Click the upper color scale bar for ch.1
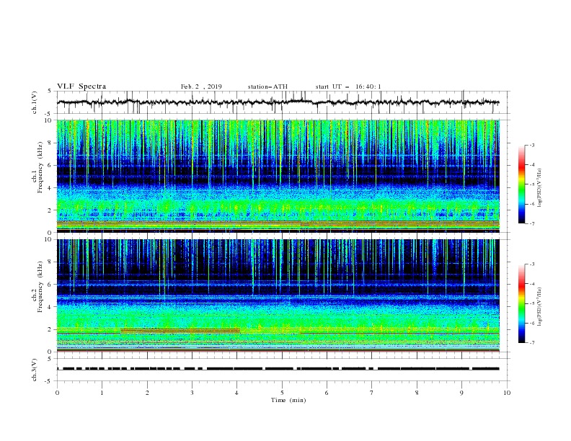Viewport: 571px width, 441px height. (521, 184)
